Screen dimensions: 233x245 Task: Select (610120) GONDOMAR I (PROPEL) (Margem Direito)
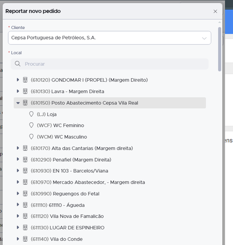pos(89,80)
